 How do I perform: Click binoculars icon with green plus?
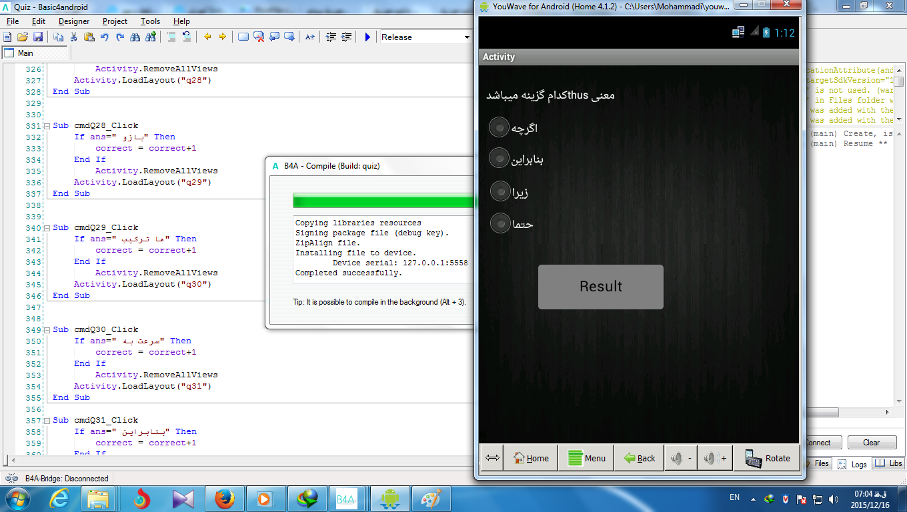(x=150, y=37)
